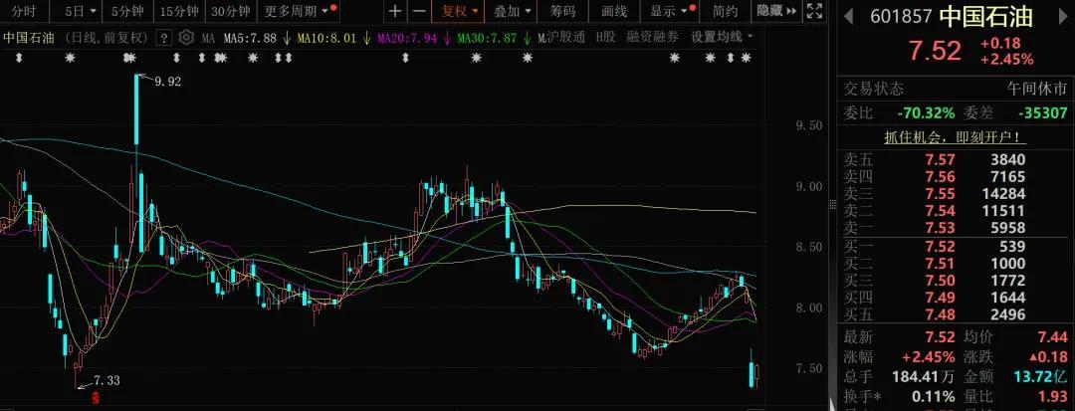Toggle the 画线 drawing tools

pyautogui.click(x=614, y=12)
